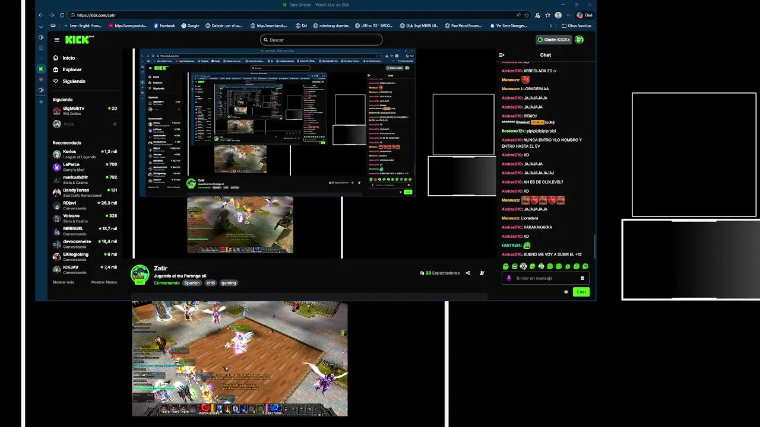Click the user icon beside the share icon
The width and height of the screenshot is (760, 427).
(x=482, y=273)
